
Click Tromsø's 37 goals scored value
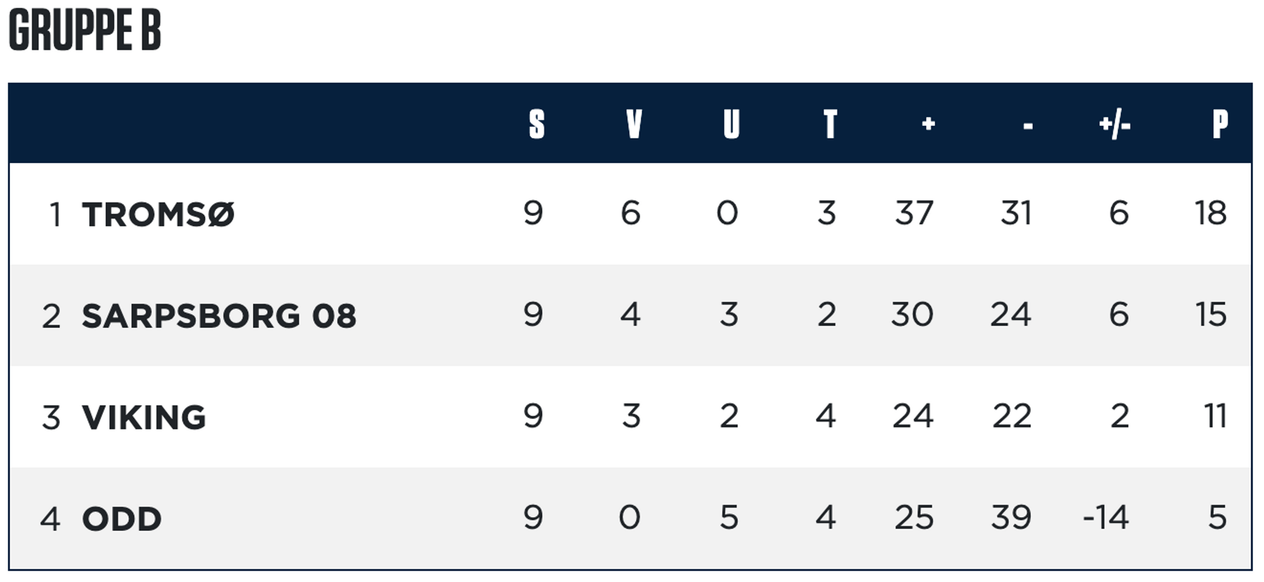(914, 213)
